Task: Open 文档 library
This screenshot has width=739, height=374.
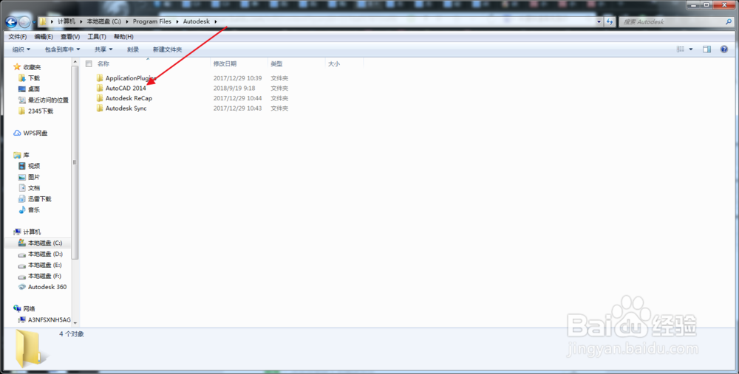Action: [x=33, y=187]
